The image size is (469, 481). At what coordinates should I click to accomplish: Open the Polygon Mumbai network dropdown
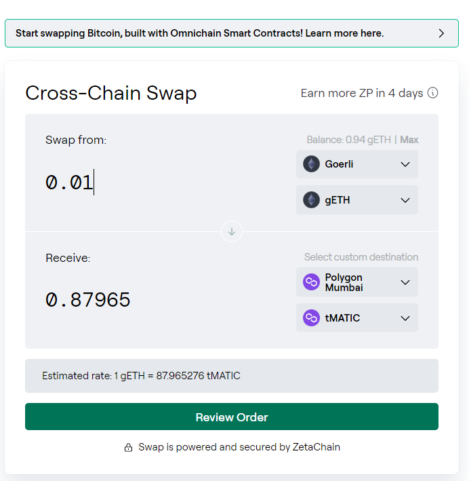click(x=357, y=282)
